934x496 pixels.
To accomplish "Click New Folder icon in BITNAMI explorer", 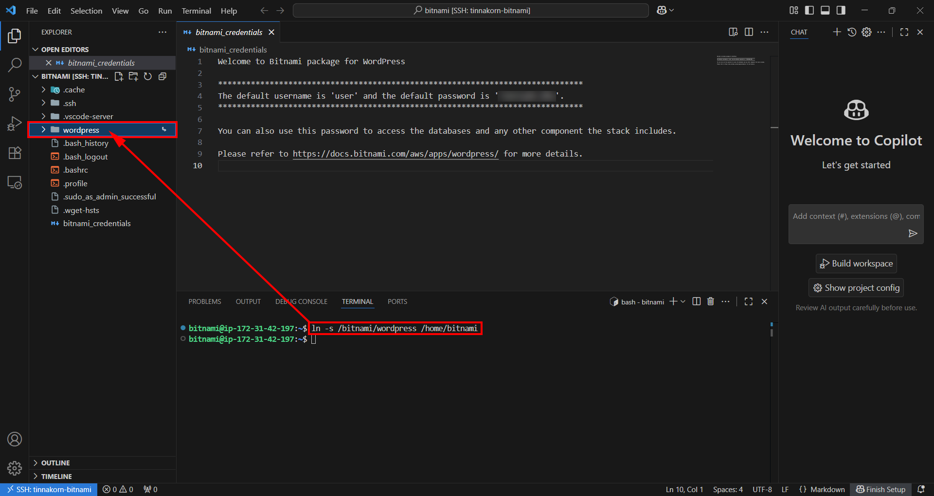I will click(133, 76).
